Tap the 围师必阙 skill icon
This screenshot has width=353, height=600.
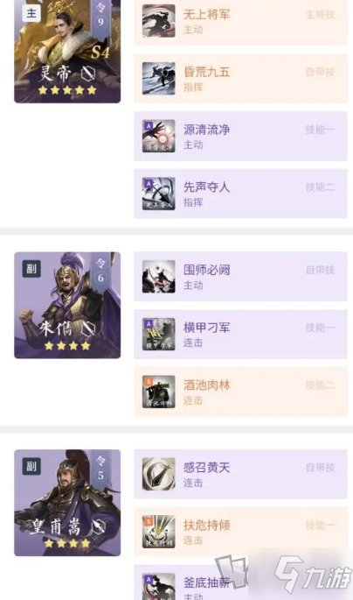coord(158,277)
